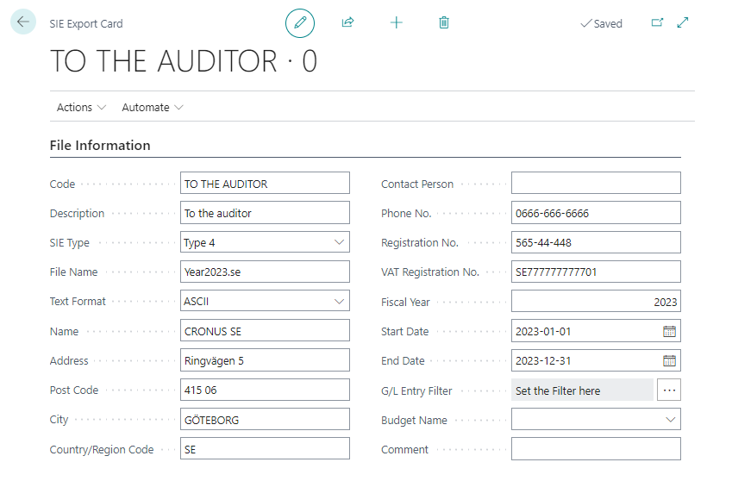This screenshot has height=481, width=732.
Task: Open End Date calendar picker
Action: [x=669, y=360]
